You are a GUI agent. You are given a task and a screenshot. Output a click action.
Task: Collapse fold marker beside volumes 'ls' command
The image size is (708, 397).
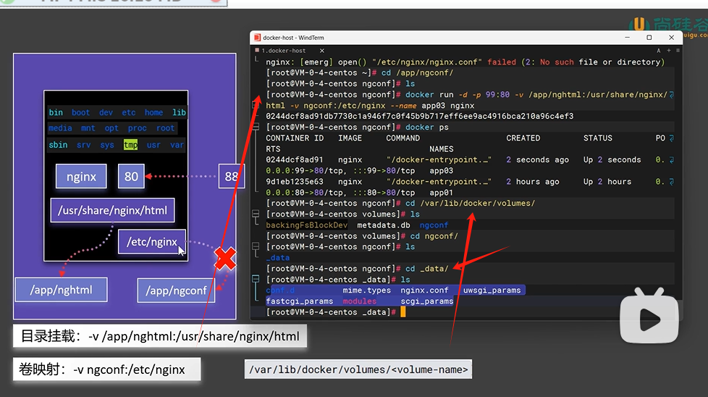pyautogui.click(x=256, y=214)
